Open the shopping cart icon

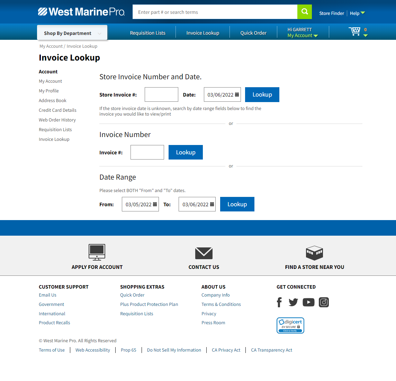(354, 31)
